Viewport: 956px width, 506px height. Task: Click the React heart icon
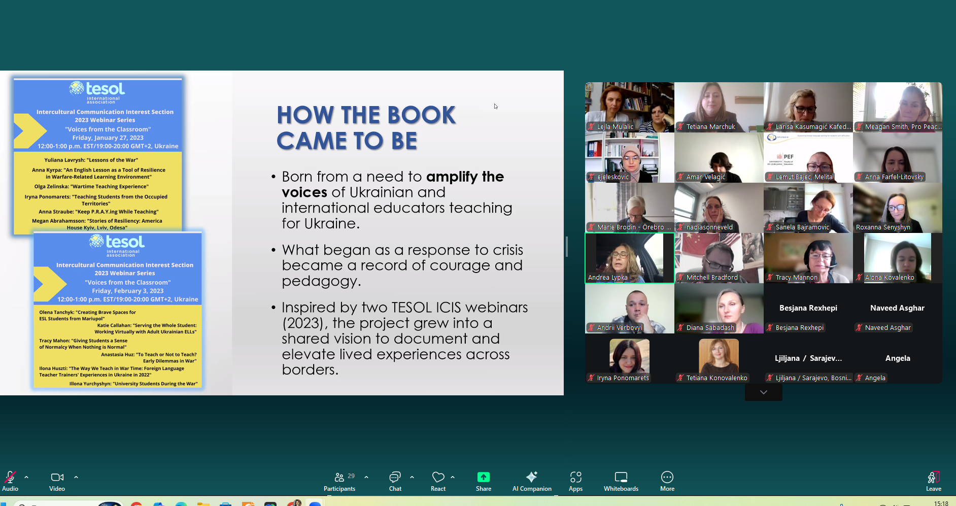pyautogui.click(x=438, y=481)
